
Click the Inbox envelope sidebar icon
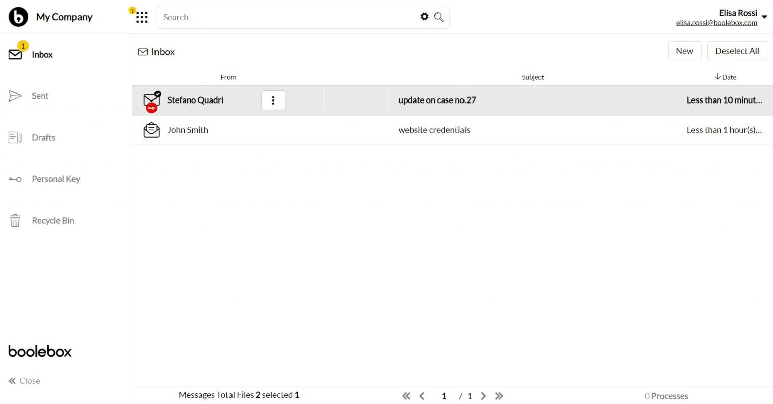tap(15, 55)
